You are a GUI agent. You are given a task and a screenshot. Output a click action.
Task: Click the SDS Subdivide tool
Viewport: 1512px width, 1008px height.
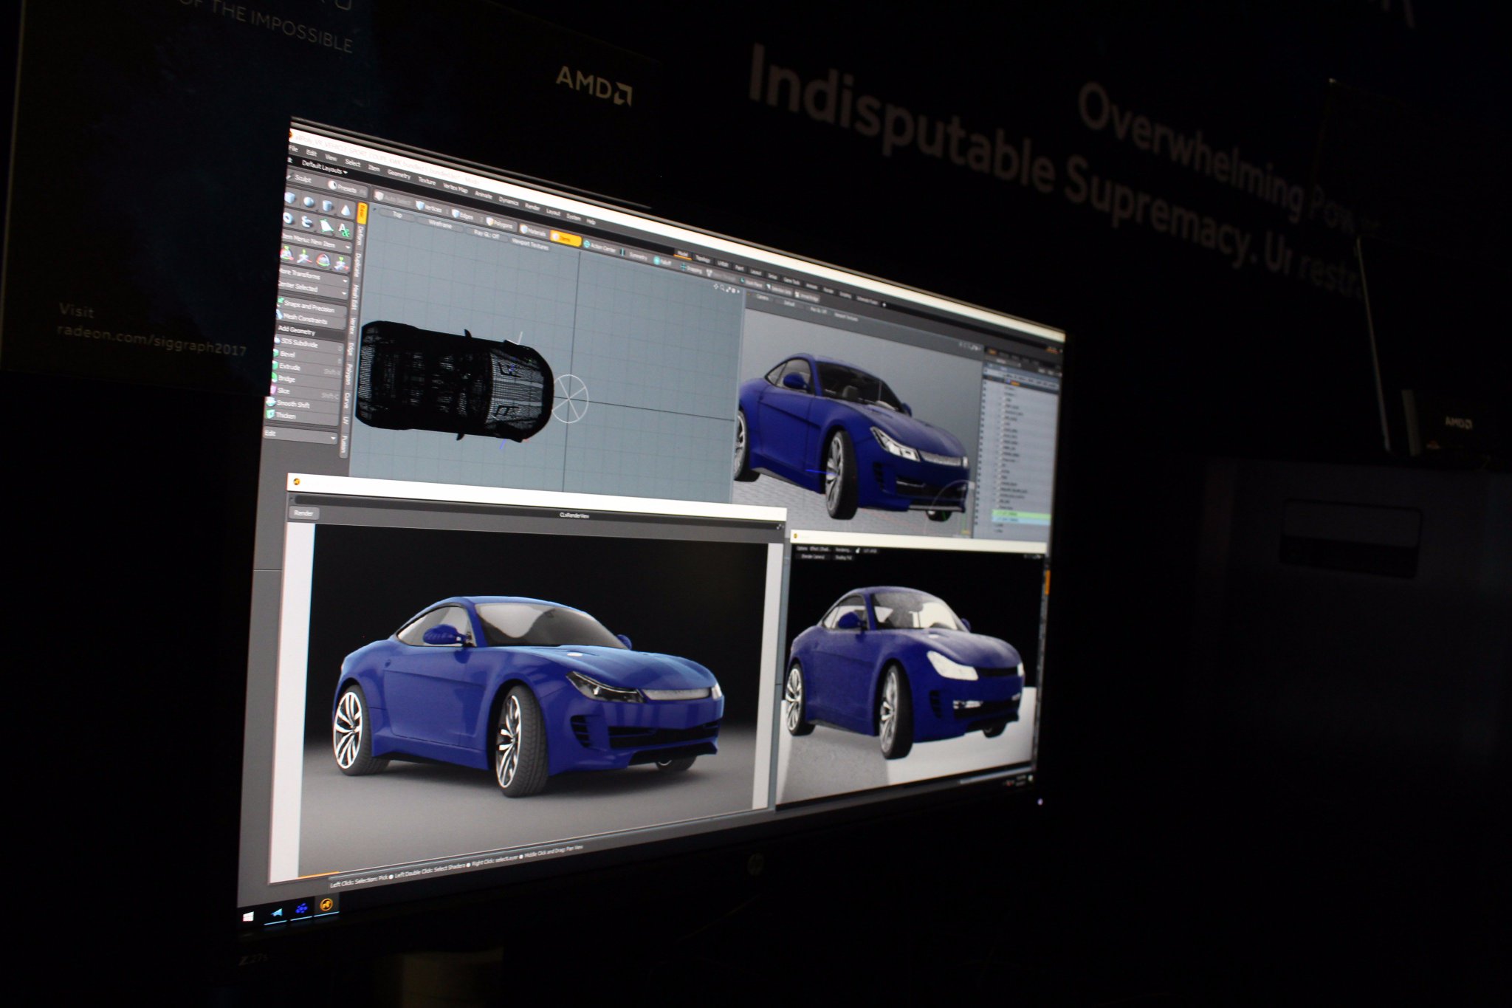coord(307,343)
